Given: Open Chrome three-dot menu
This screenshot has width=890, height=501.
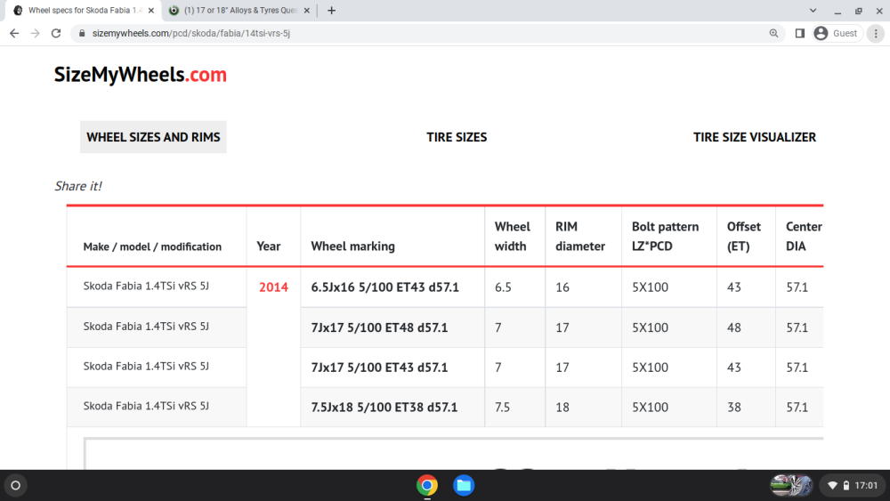Looking at the screenshot, I should 876,34.
